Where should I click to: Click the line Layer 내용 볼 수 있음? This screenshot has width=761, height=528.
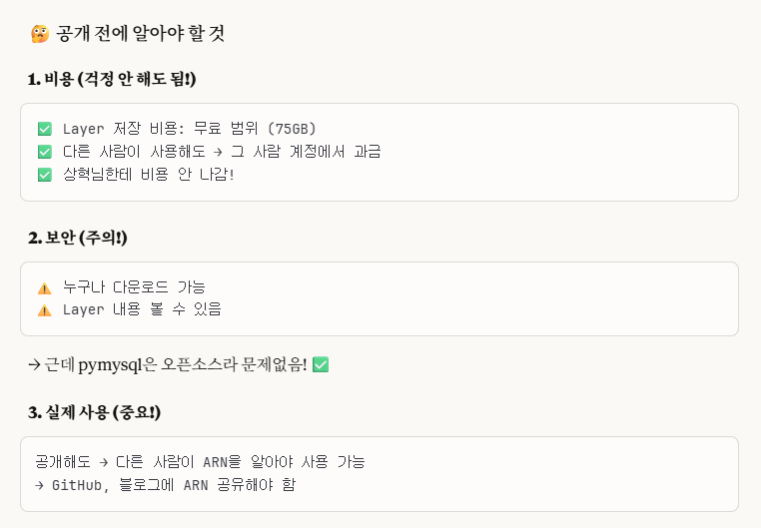[x=142, y=309]
